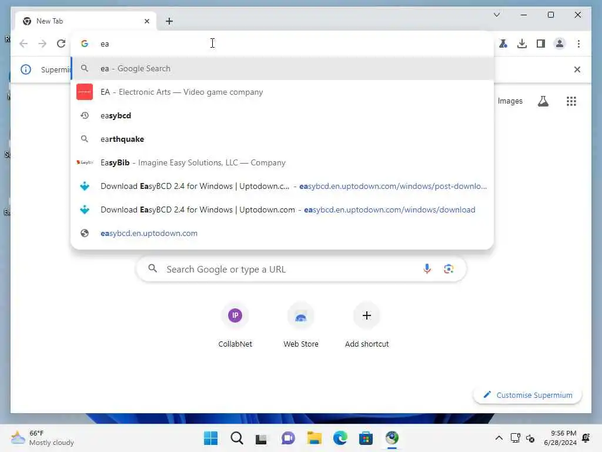Close the New Tab tab
Image resolution: width=602 pixels, height=452 pixels.
click(x=146, y=21)
